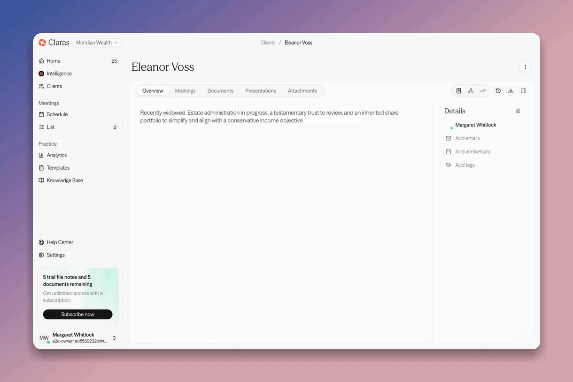Image resolution: width=573 pixels, height=382 pixels.
Task: Click the Subscribe now button
Action: (77, 315)
